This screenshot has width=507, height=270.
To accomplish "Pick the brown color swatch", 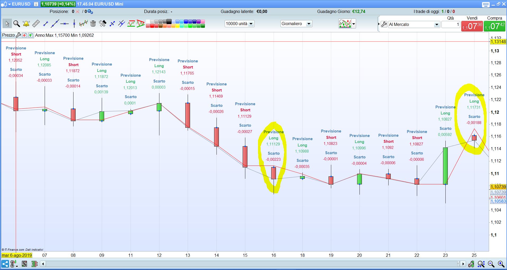I will coord(160,26).
